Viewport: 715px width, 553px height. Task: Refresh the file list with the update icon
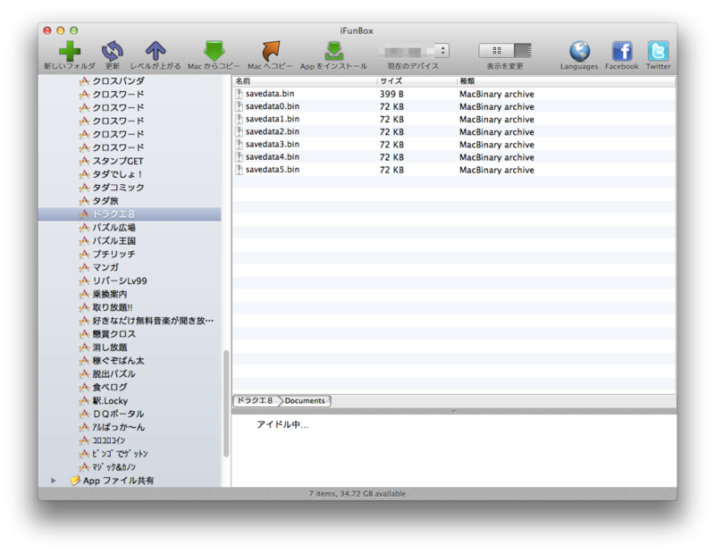coord(113,51)
